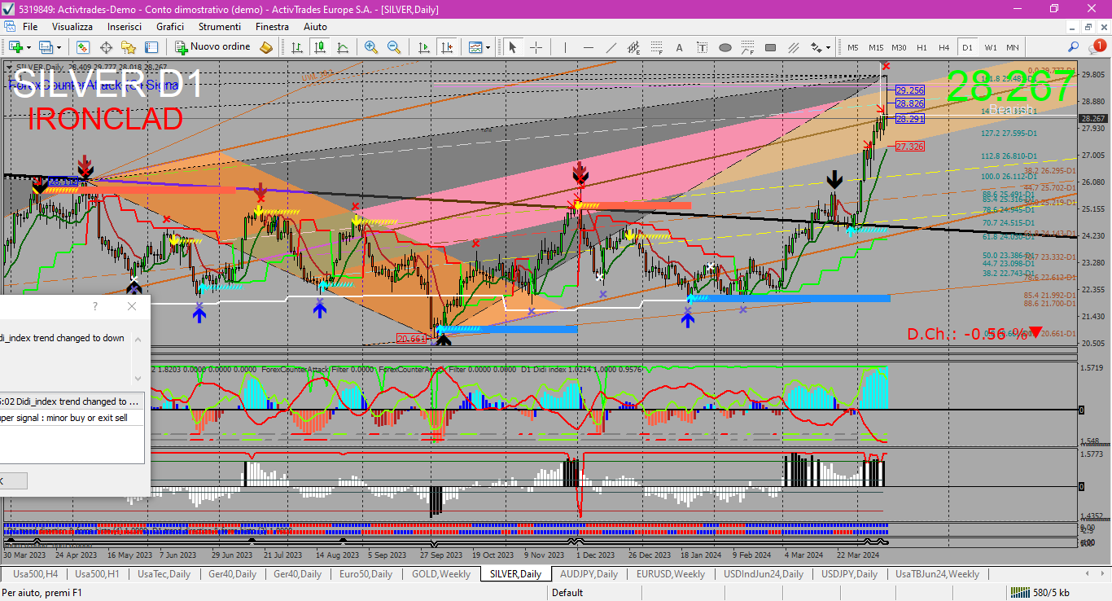Close the alert dialog with X

(132, 306)
